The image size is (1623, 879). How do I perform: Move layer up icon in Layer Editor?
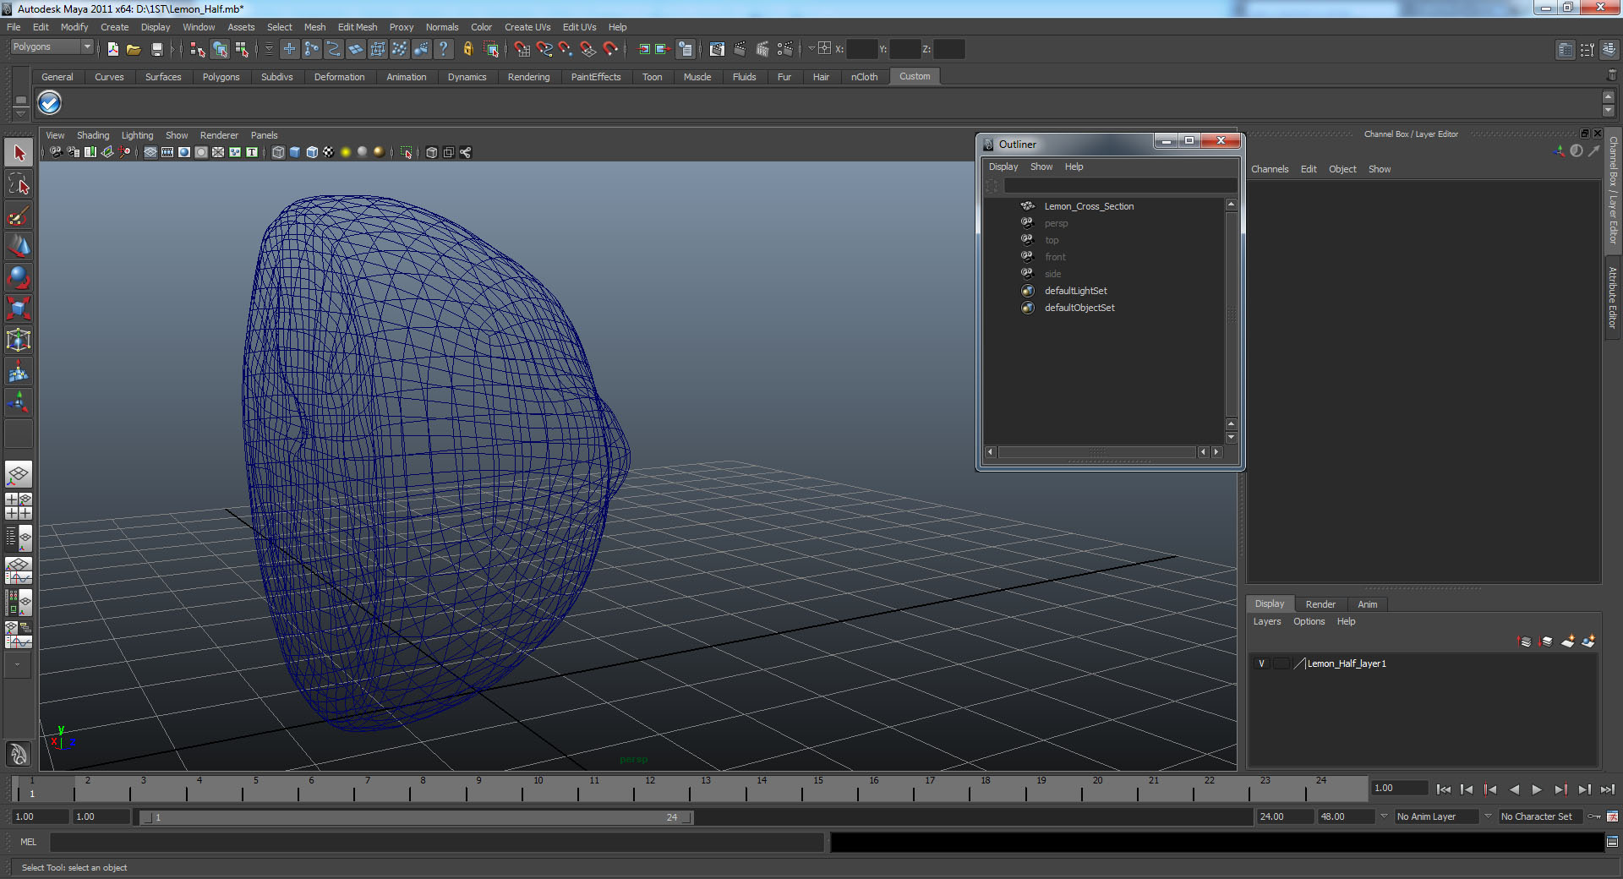(1525, 642)
